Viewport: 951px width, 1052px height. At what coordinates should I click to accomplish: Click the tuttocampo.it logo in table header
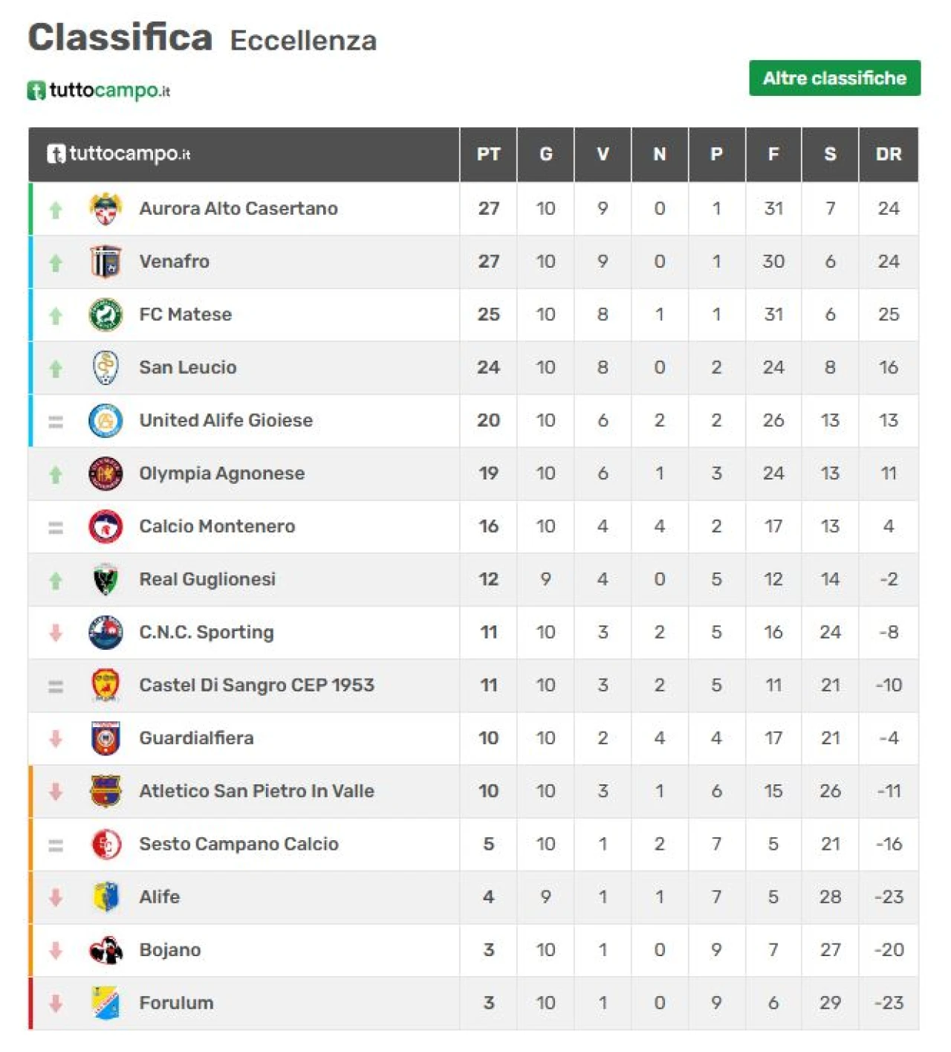tap(119, 154)
